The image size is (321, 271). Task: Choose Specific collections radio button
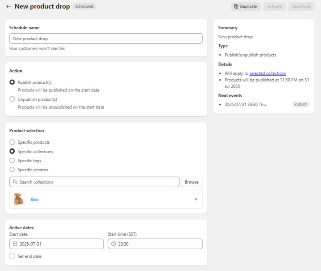[12, 151]
